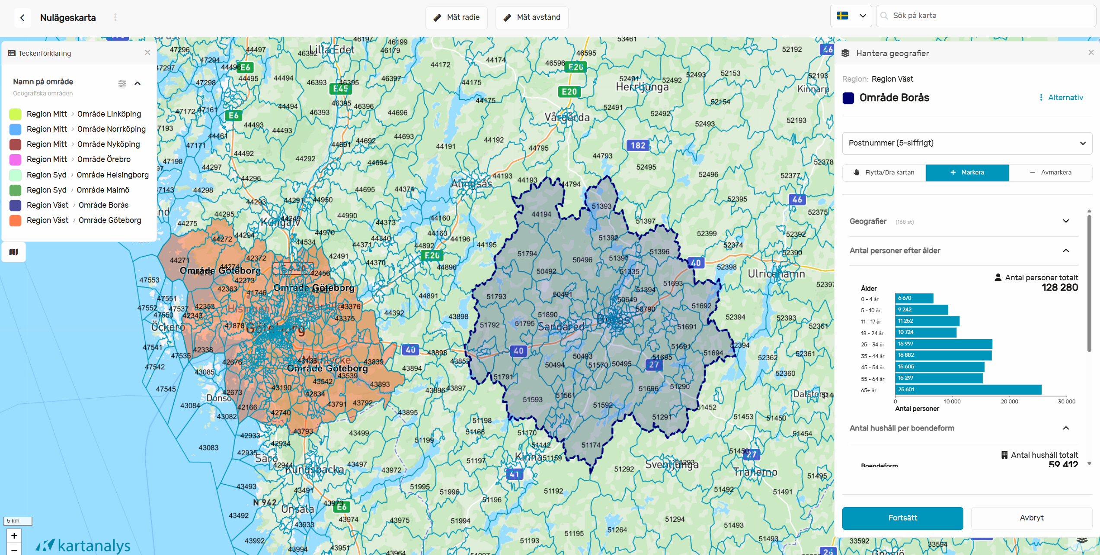Screen dimensions: 1100x555
Task: Click the Område Borås dark blue swatch
Action: click(x=848, y=98)
